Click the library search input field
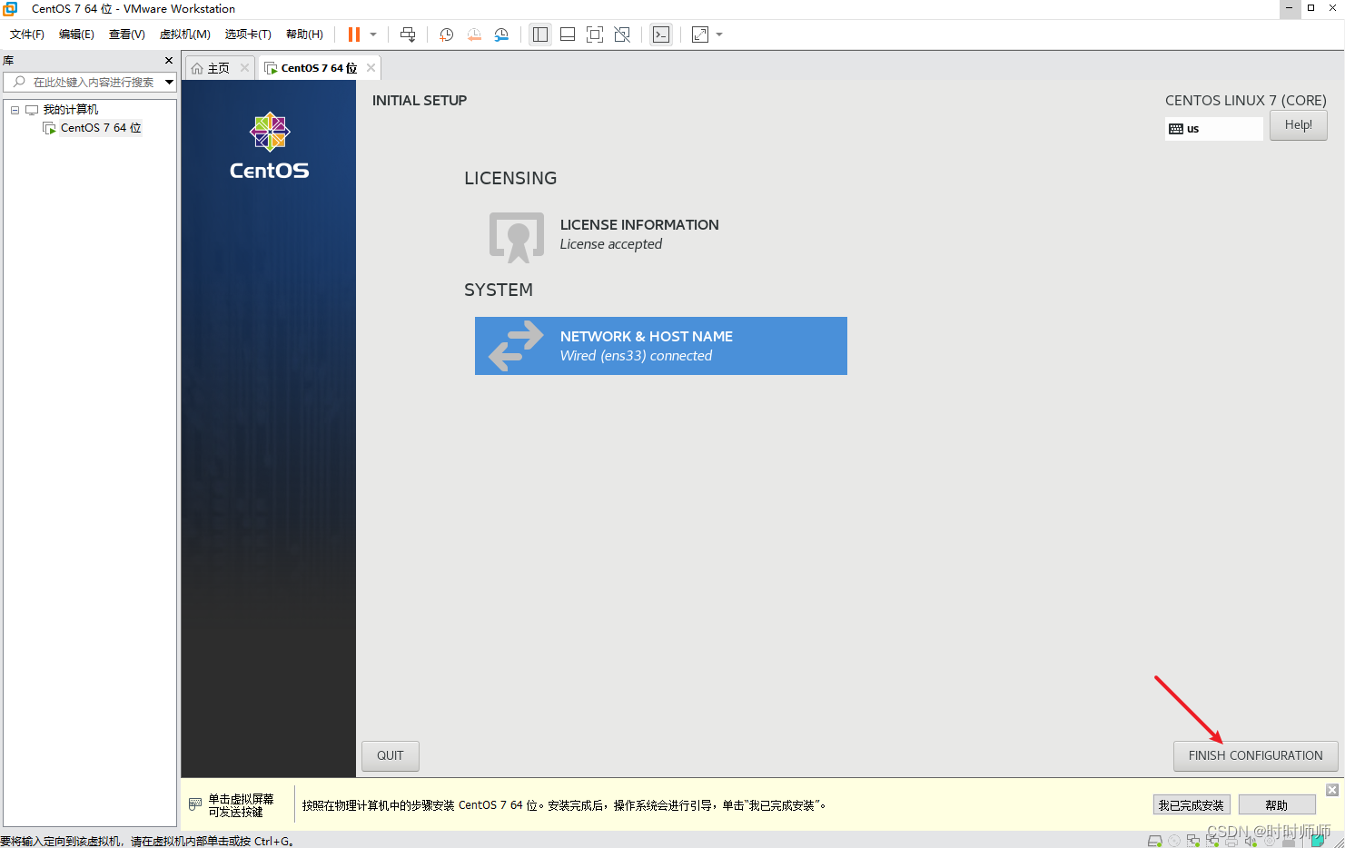The height and width of the screenshot is (848, 1345). pos(84,82)
